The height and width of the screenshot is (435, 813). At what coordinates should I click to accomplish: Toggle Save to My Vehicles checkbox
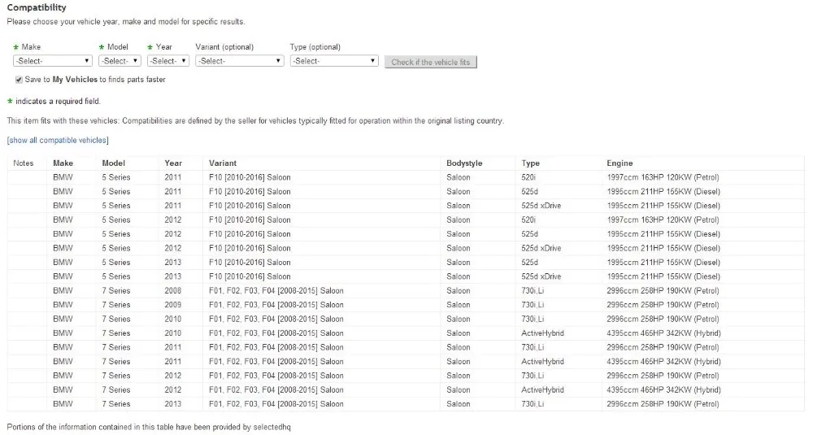point(20,80)
